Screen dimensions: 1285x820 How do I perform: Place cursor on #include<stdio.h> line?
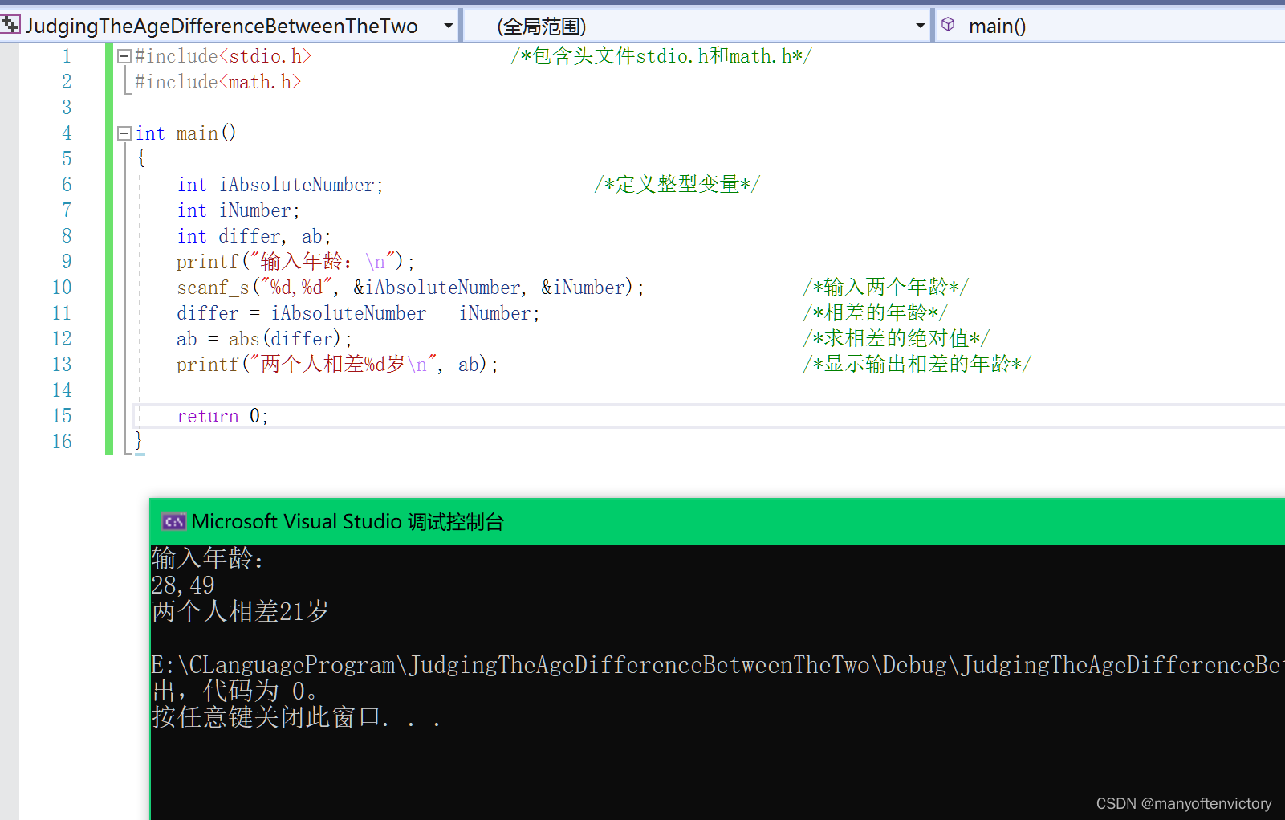[x=223, y=56]
